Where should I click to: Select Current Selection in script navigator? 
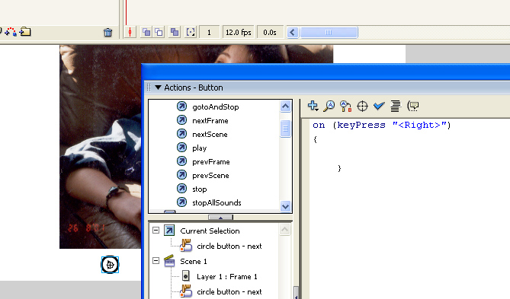click(x=210, y=231)
